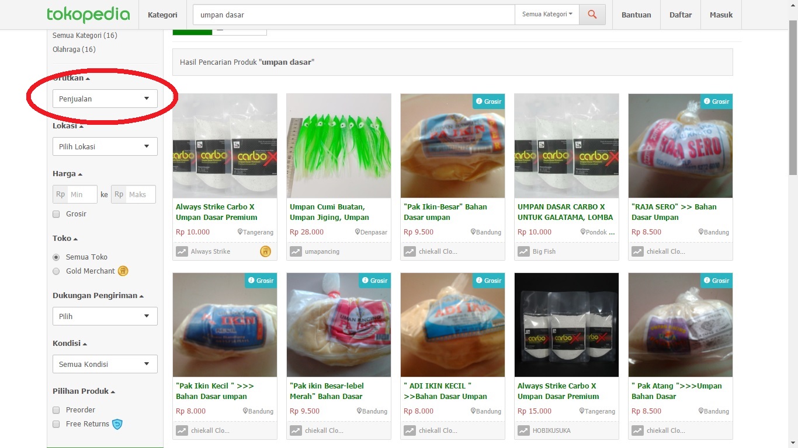Click the Free Returns shield icon

(117, 424)
